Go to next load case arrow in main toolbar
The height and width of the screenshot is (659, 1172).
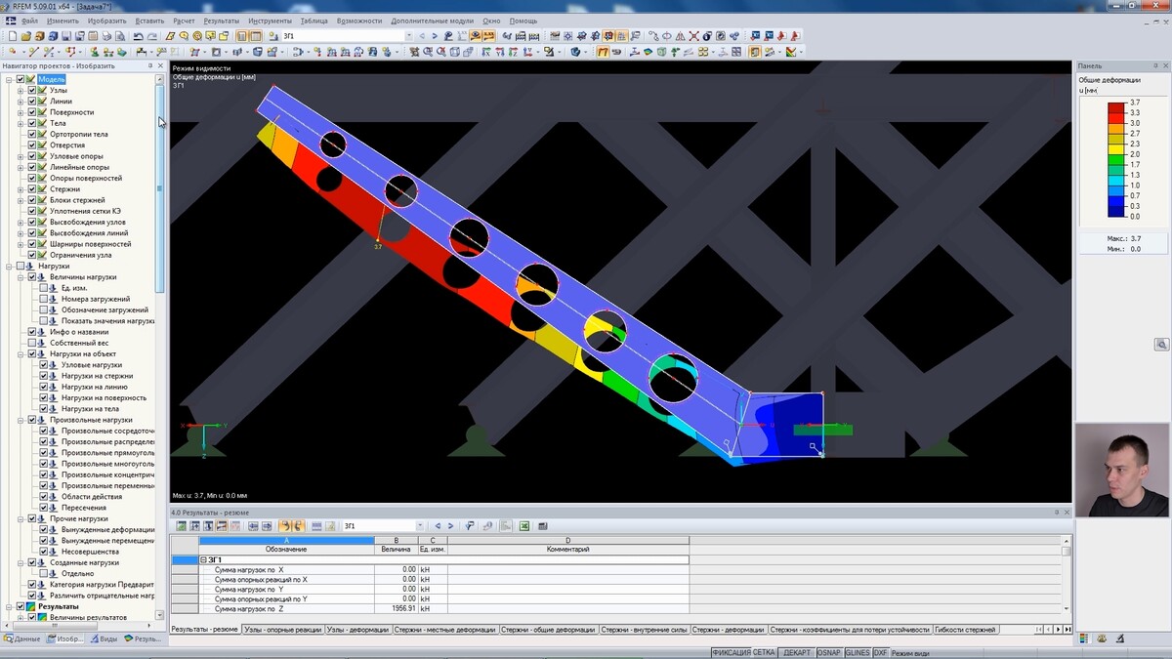(435, 36)
